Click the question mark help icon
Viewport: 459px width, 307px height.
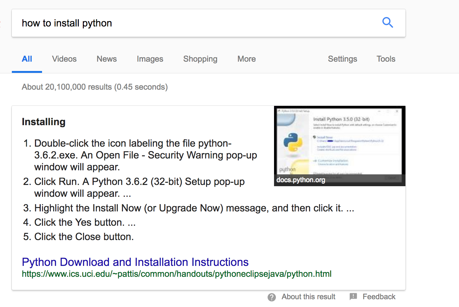click(x=272, y=297)
